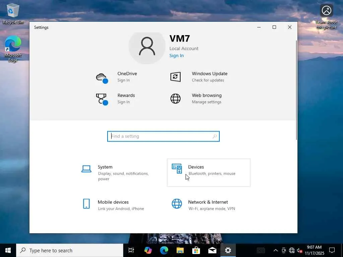Open the Windows Start menu
The width and height of the screenshot is (343, 257).
point(8,250)
